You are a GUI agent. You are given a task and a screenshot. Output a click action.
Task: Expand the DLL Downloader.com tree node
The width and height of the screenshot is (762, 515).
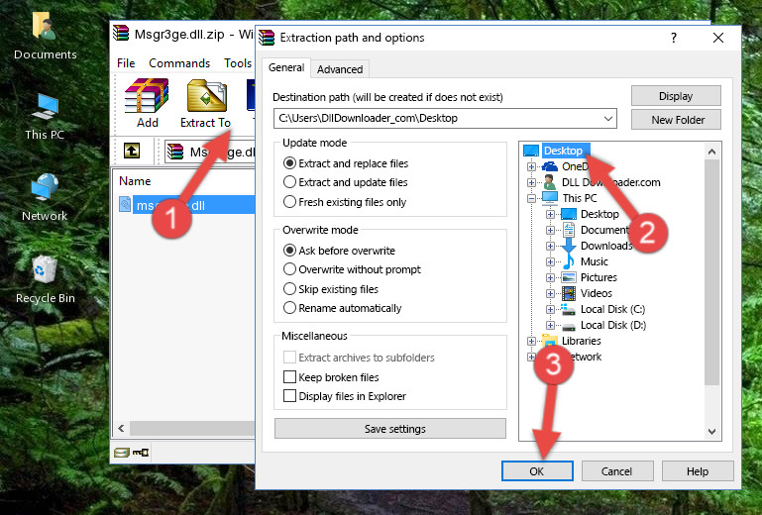[x=532, y=182]
